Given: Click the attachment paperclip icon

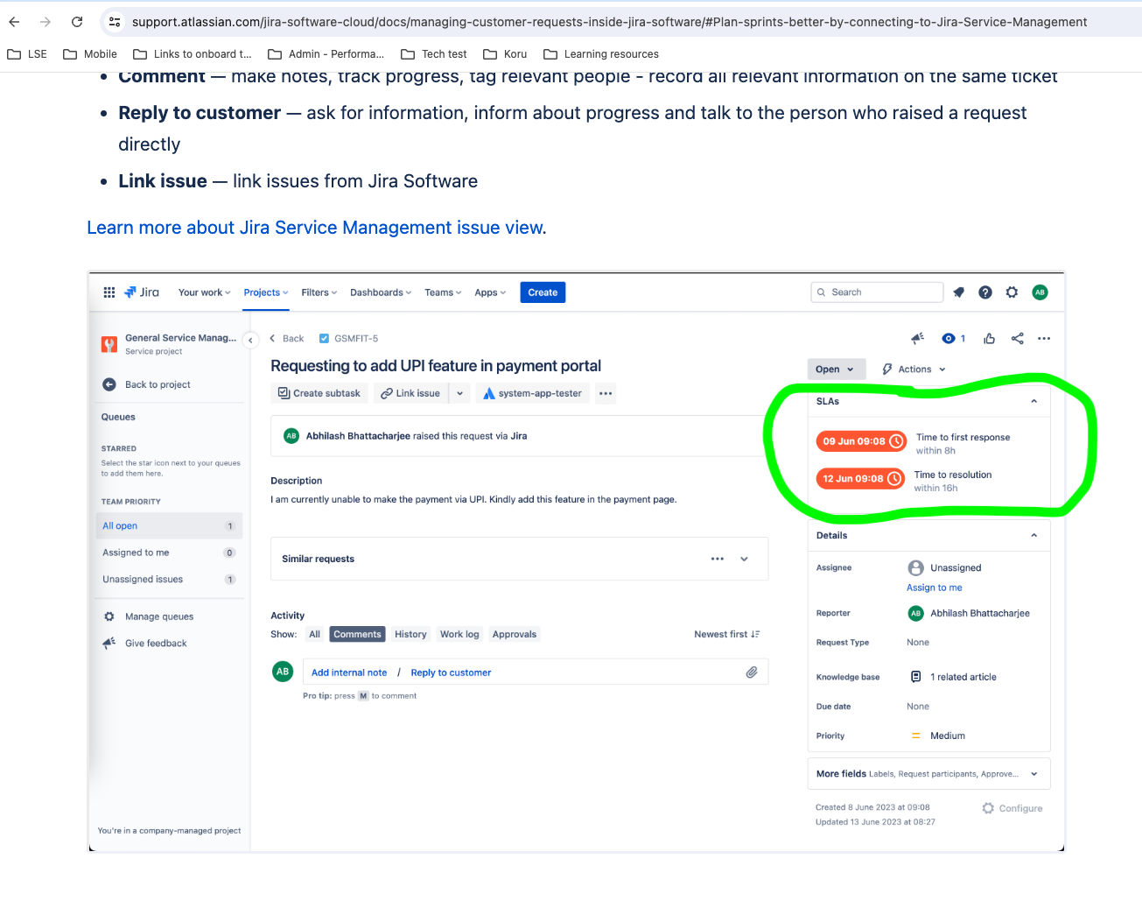Looking at the screenshot, I should (751, 672).
